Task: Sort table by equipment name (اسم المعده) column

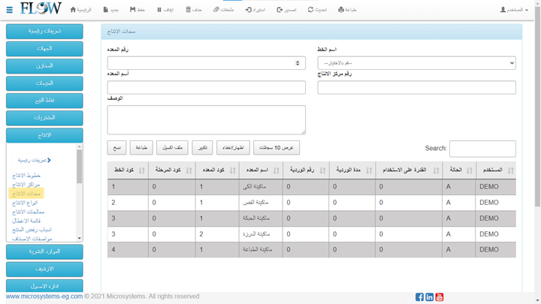Action: [x=258, y=171]
